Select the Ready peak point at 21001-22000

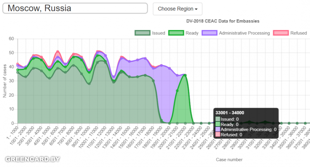(185, 75)
